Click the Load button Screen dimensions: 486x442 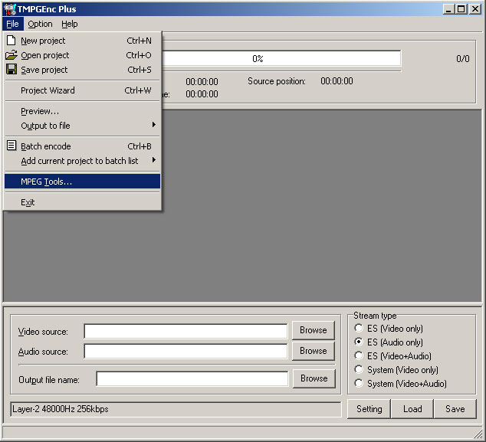(412, 409)
